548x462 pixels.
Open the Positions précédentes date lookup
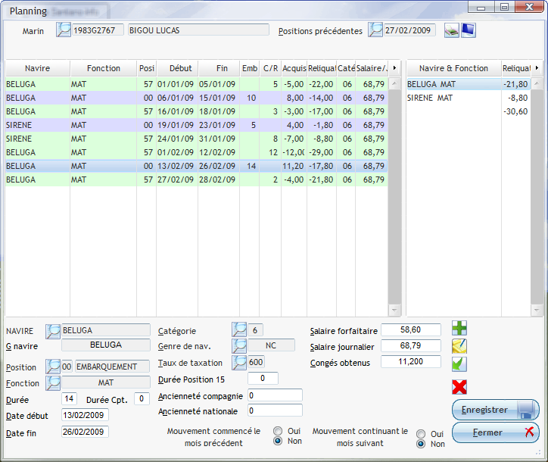click(375, 30)
